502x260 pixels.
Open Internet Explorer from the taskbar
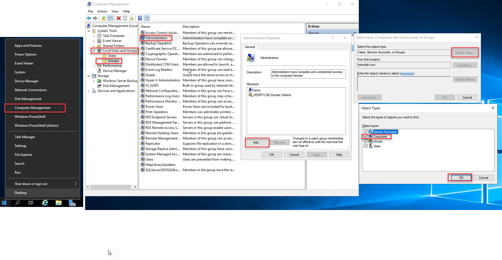point(45,203)
